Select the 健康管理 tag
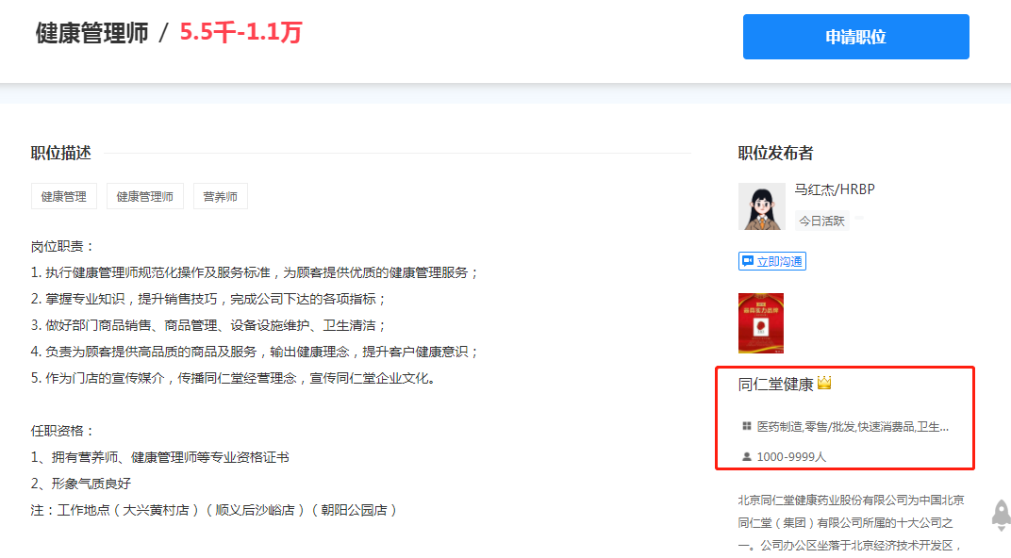Image resolution: width=1011 pixels, height=558 pixels. pos(64,196)
